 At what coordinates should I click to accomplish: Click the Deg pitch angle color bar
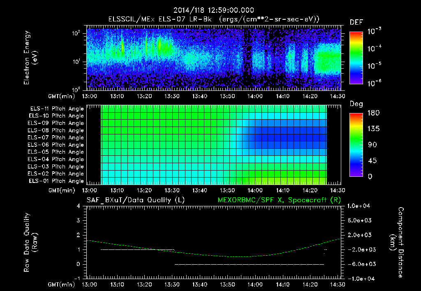pyautogui.click(x=356, y=145)
